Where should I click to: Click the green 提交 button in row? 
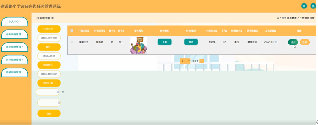293,42
